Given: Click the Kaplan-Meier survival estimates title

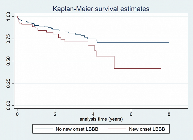Looking at the screenshot, I should pyautogui.click(x=101, y=8).
